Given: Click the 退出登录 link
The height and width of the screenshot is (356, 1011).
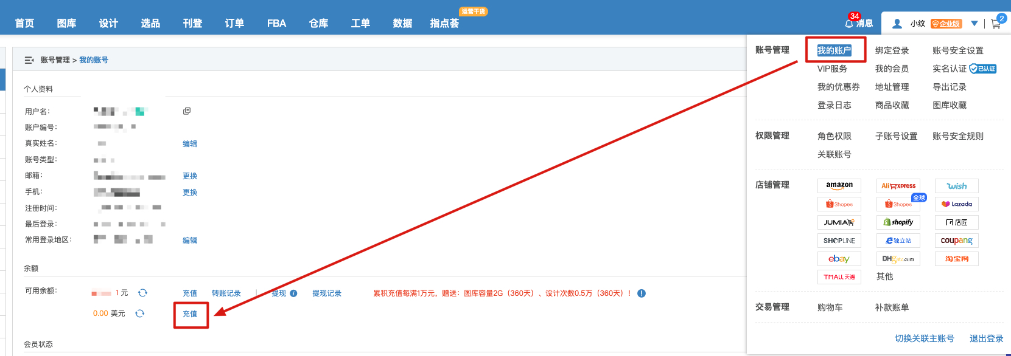Looking at the screenshot, I should (x=986, y=338).
